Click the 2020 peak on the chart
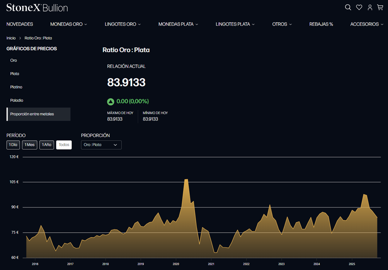The height and width of the screenshot is (270, 388). pos(186,180)
